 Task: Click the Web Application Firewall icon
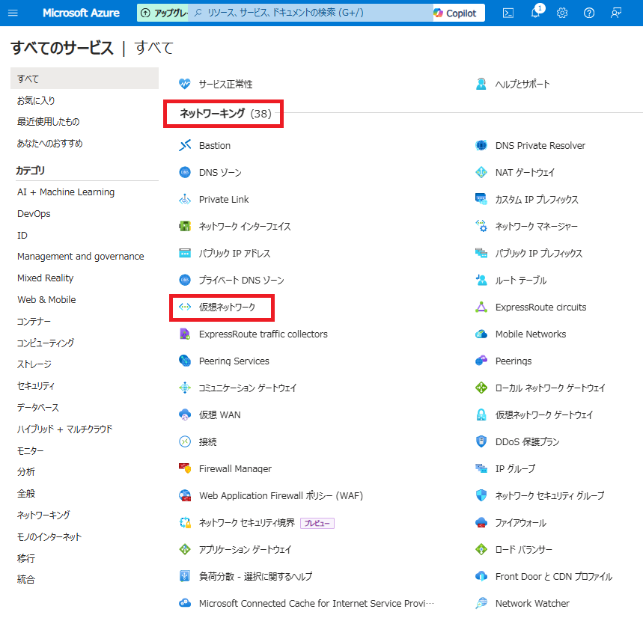click(x=185, y=495)
